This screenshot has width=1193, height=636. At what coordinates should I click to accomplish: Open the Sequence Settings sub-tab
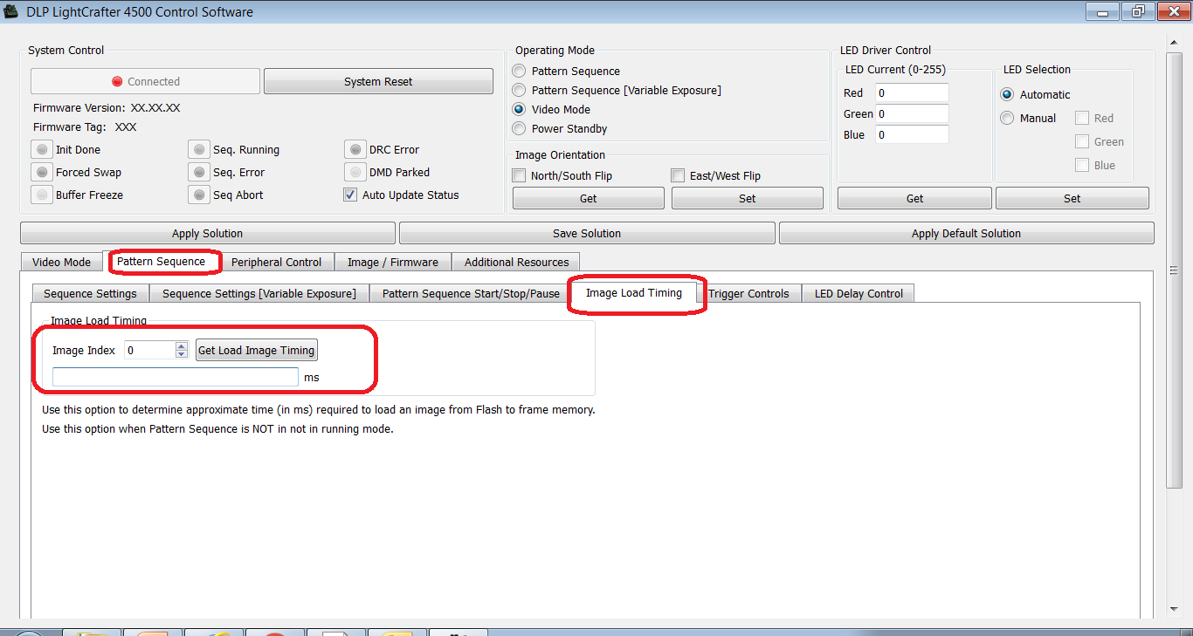tap(90, 293)
